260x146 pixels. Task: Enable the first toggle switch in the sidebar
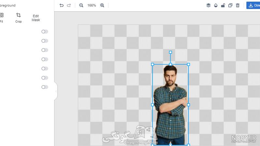(45, 32)
